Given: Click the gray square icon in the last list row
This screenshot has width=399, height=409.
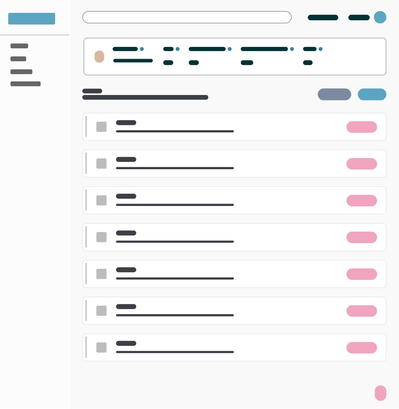Looking at the screenshot, I should pos(101,348).
